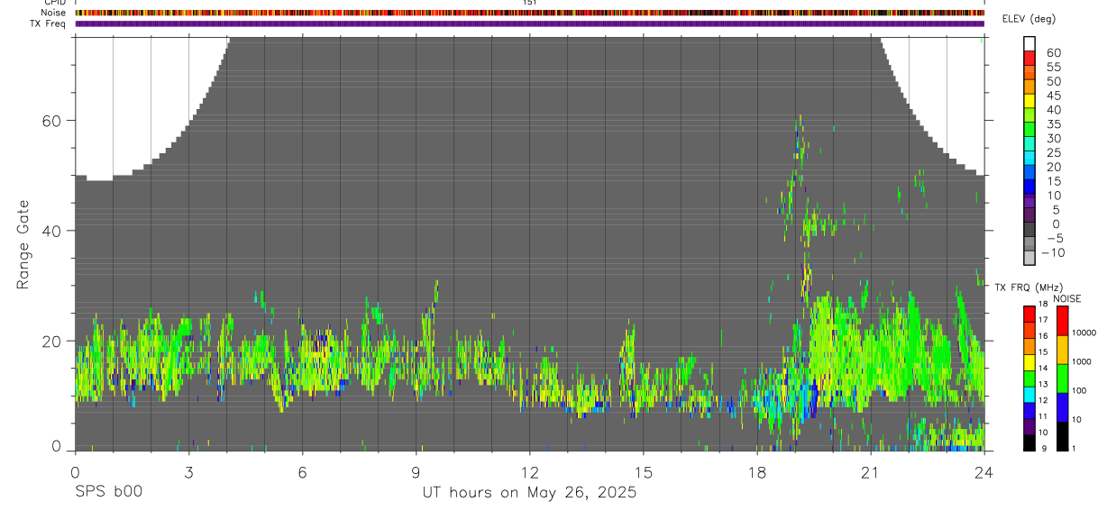Click the white top block of elevation colorbar
Viewport: 1107px width, 511px height.
pos(1029,44)
